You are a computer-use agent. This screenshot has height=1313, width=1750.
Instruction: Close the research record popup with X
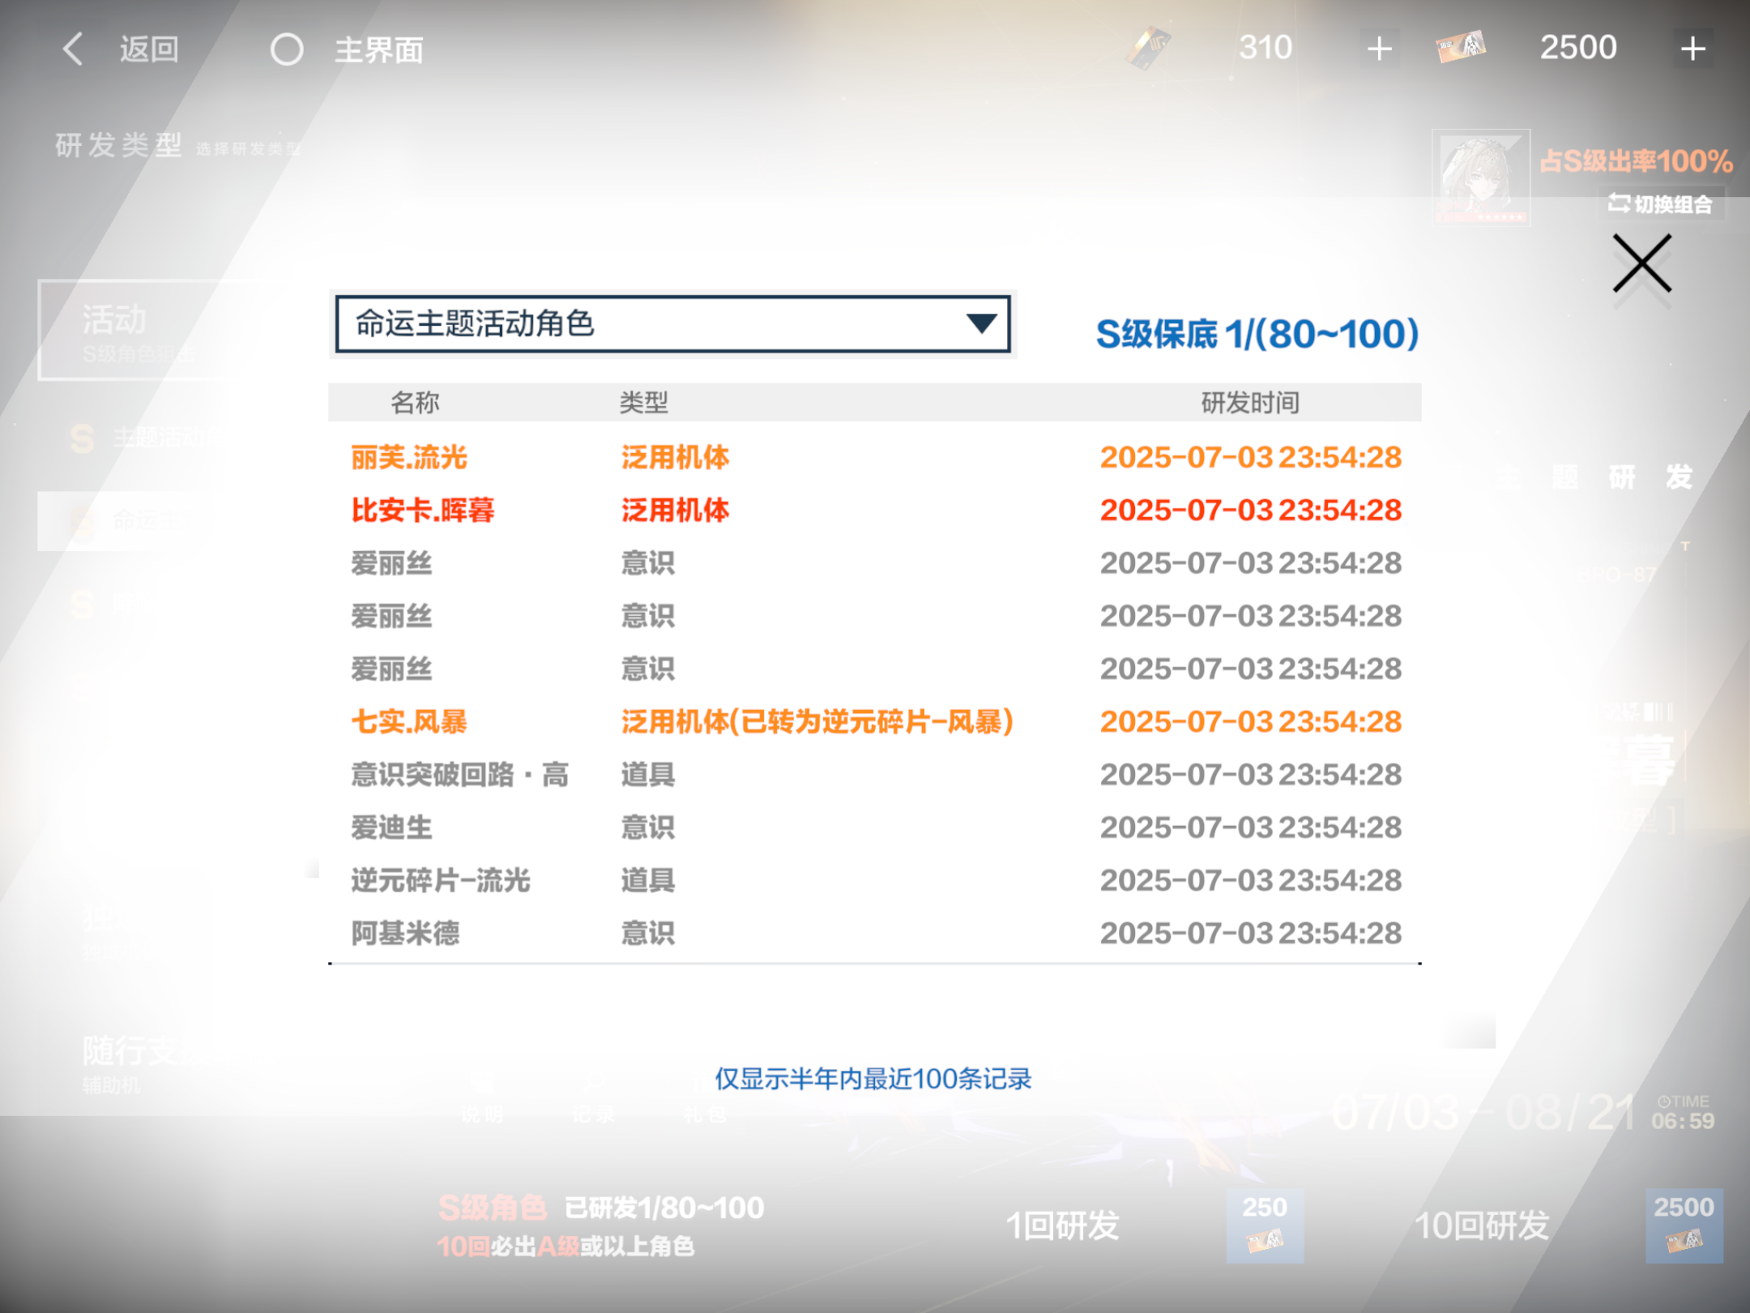(1641, 263)
